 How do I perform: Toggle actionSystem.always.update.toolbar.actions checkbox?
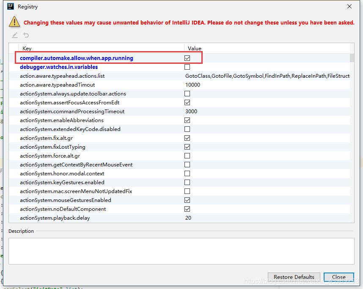pyautogui.click(x=187, y=94)
